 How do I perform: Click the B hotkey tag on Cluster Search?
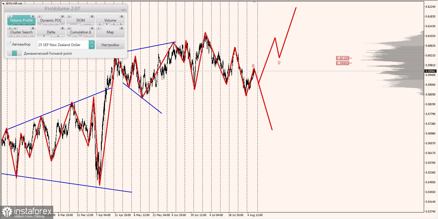click(10, 28)
